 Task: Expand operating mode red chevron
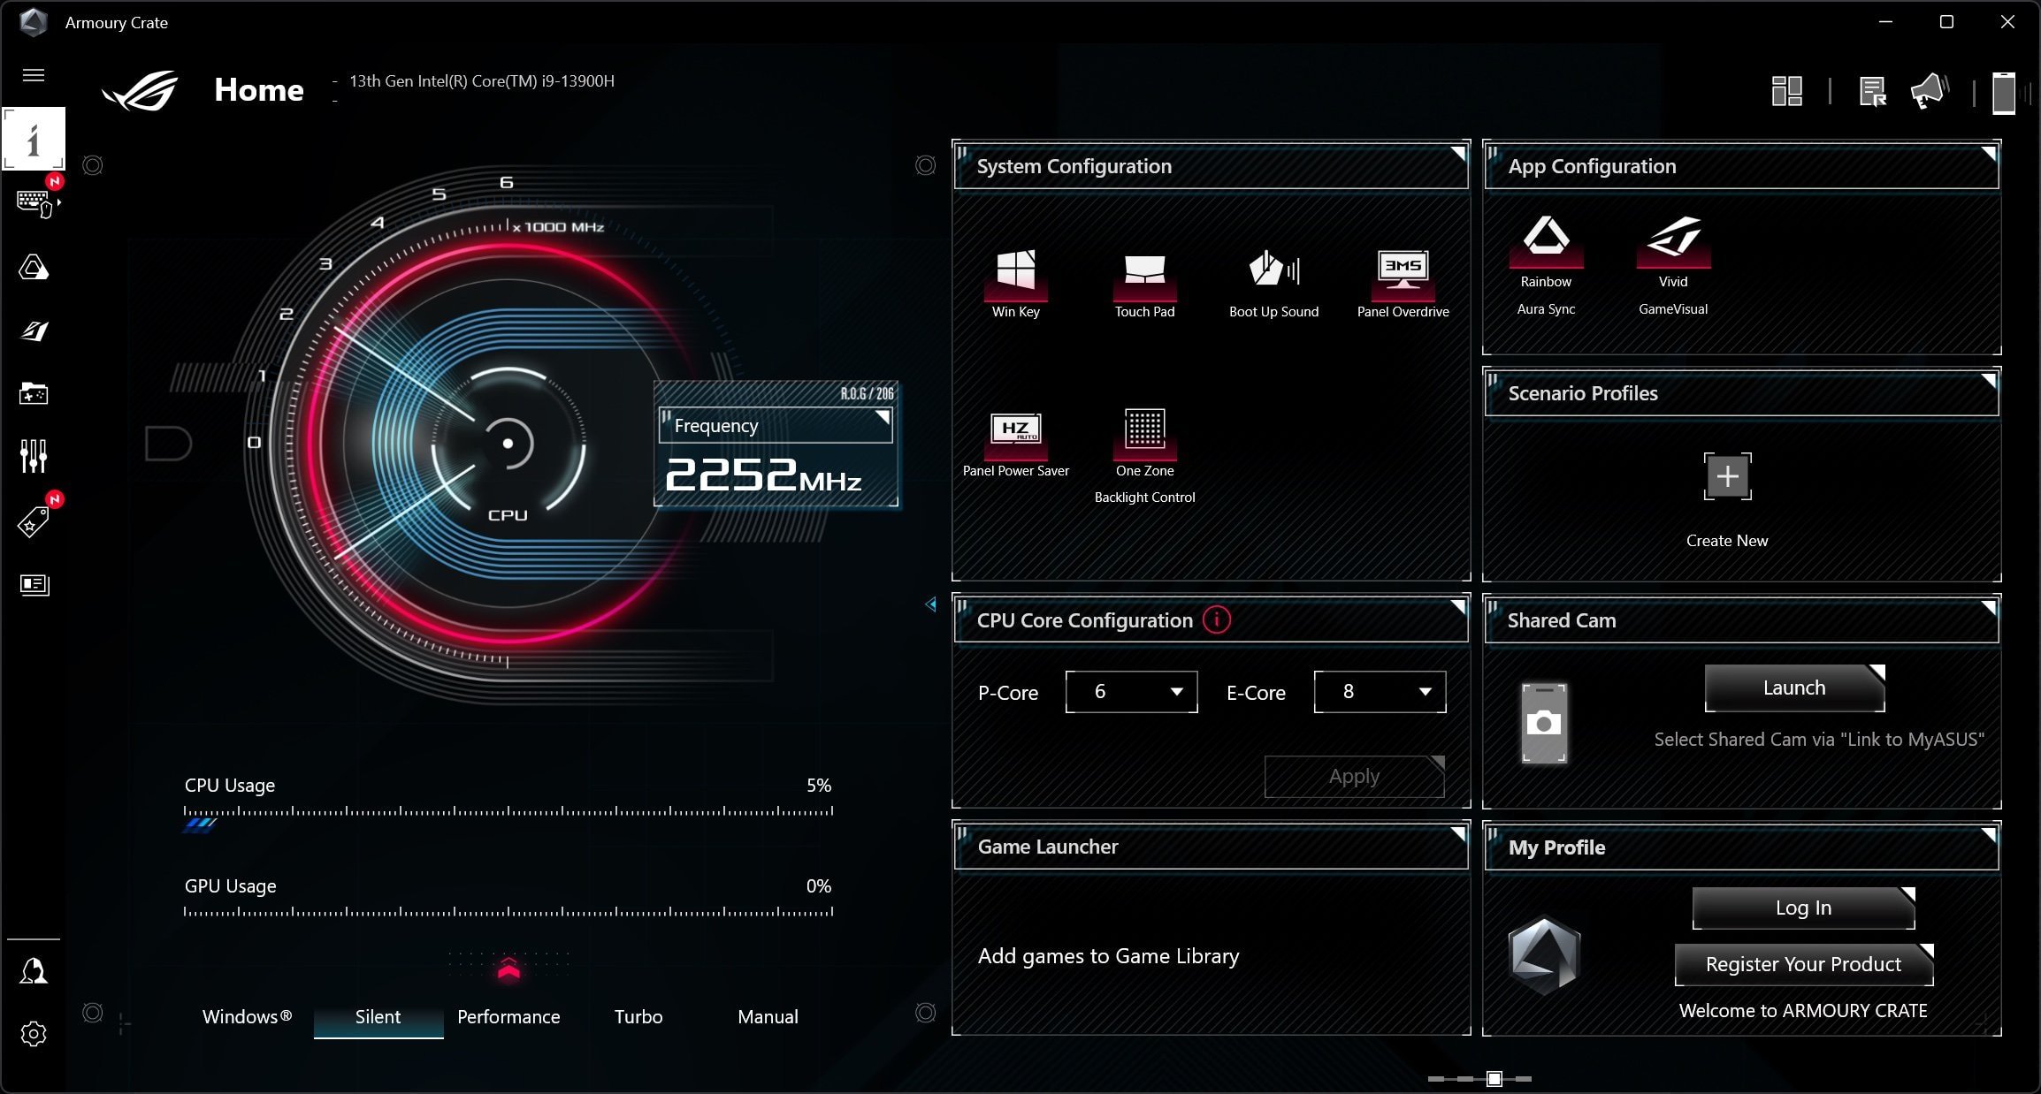click(508, 969)
